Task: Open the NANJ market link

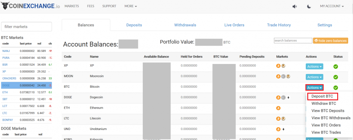Action: (x=6, y=51)
